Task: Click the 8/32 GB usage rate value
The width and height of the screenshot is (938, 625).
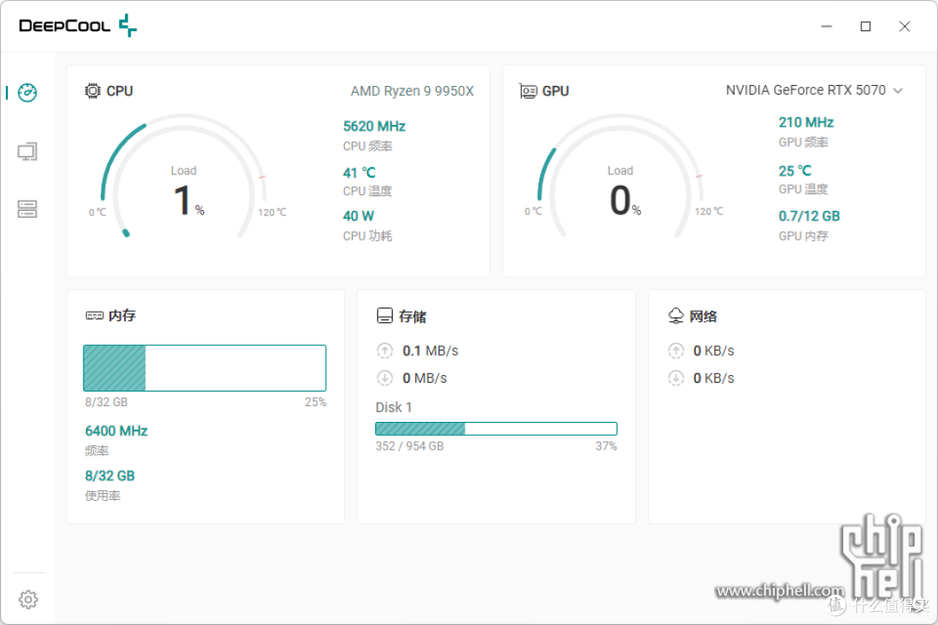Action: click(x=109, y=476)
